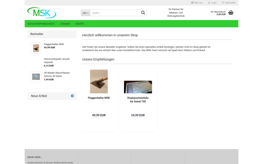The image size is (263, 164).
Task: Click the 24,99 EUR price
Action: pos(138,115)
